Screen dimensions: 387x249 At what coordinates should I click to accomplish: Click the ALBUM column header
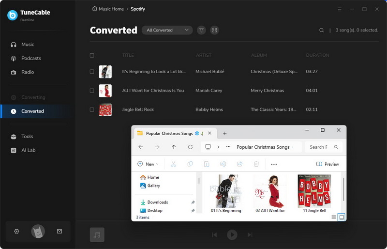tap(259, 55)
